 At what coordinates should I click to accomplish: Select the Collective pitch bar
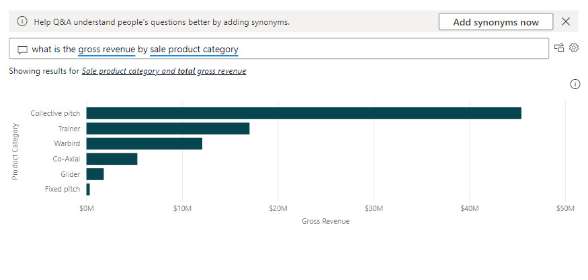click(x=303, y=113)
